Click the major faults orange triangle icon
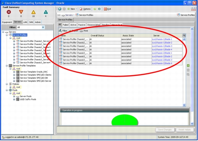Screen dimensions: 198x141 tap(21, 12)
